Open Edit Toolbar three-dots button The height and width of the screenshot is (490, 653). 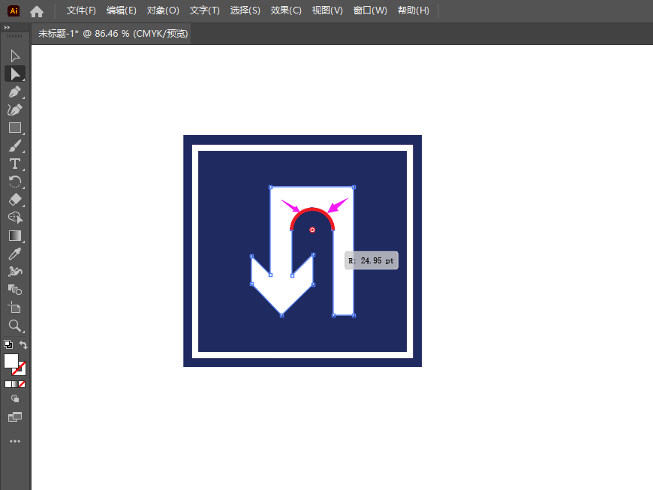tap(15, 441)
